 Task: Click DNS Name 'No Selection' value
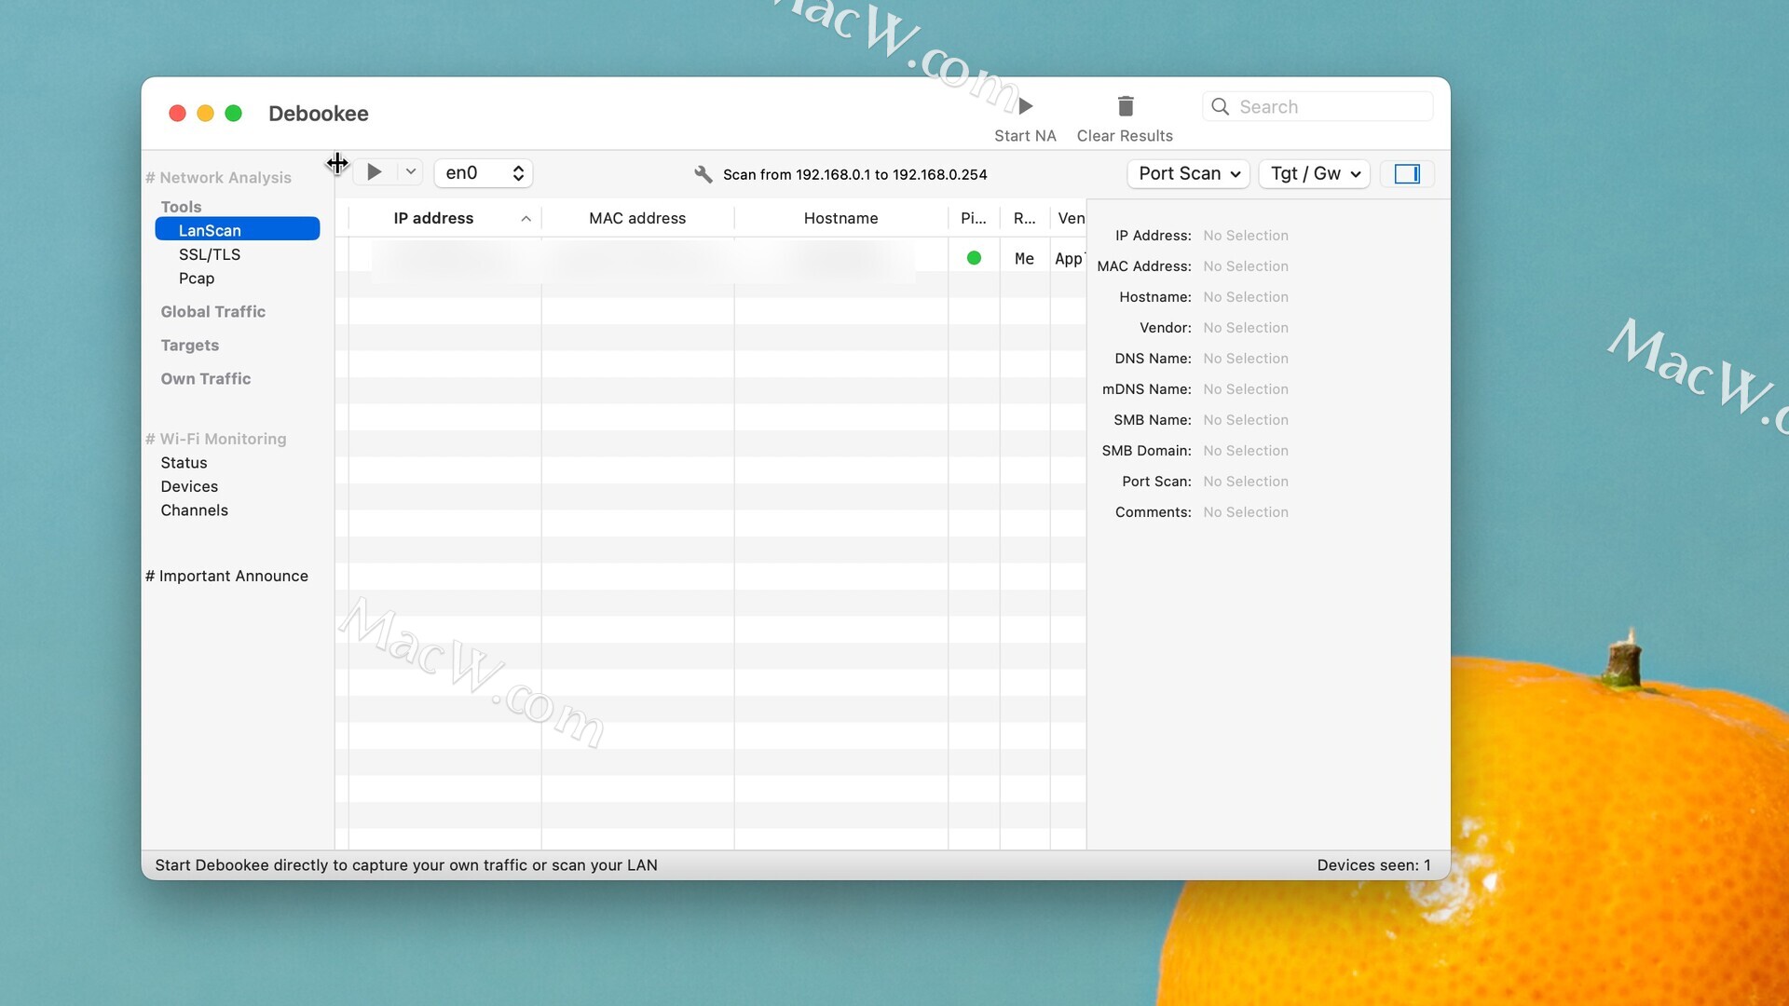click(1246, 359)
